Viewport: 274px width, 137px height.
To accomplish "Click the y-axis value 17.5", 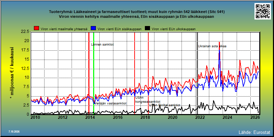I will 25,50.
